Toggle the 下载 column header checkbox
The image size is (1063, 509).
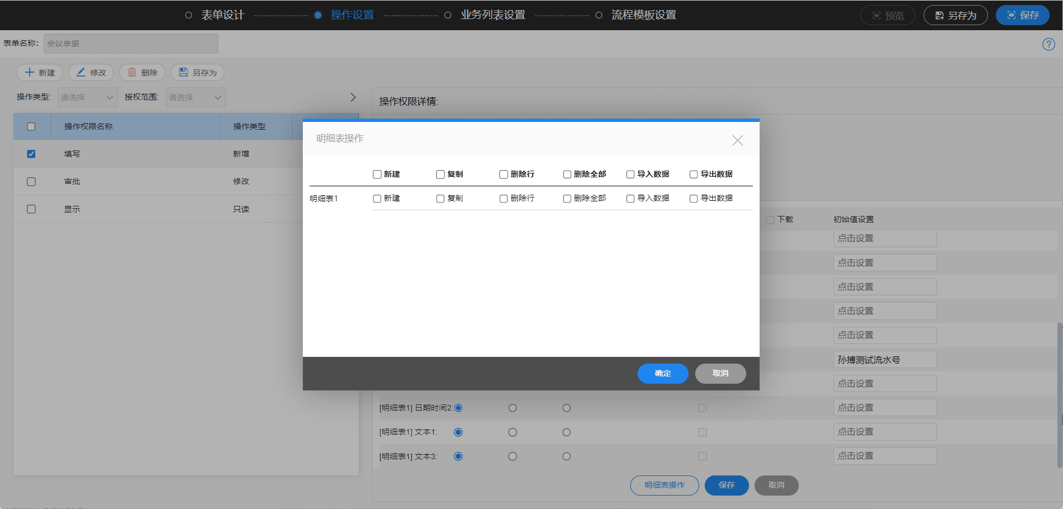click(x=770, y=220)
